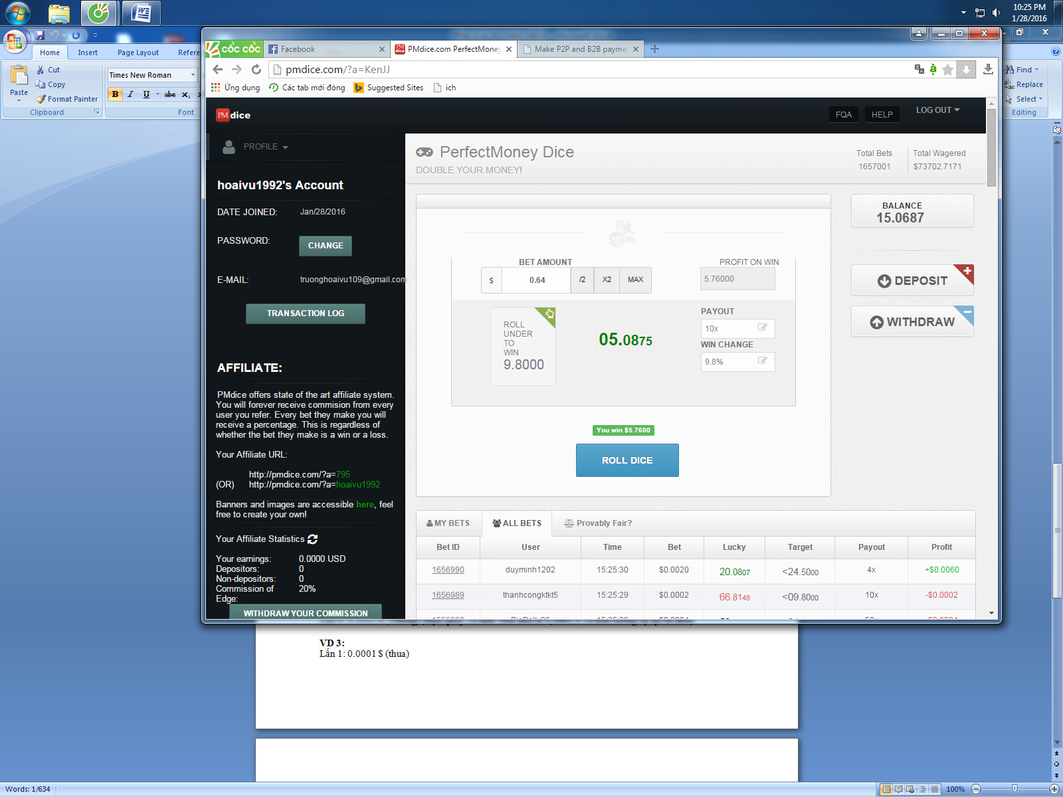Click the Copy icon in Word ribbon

click(x=41, y=84)
